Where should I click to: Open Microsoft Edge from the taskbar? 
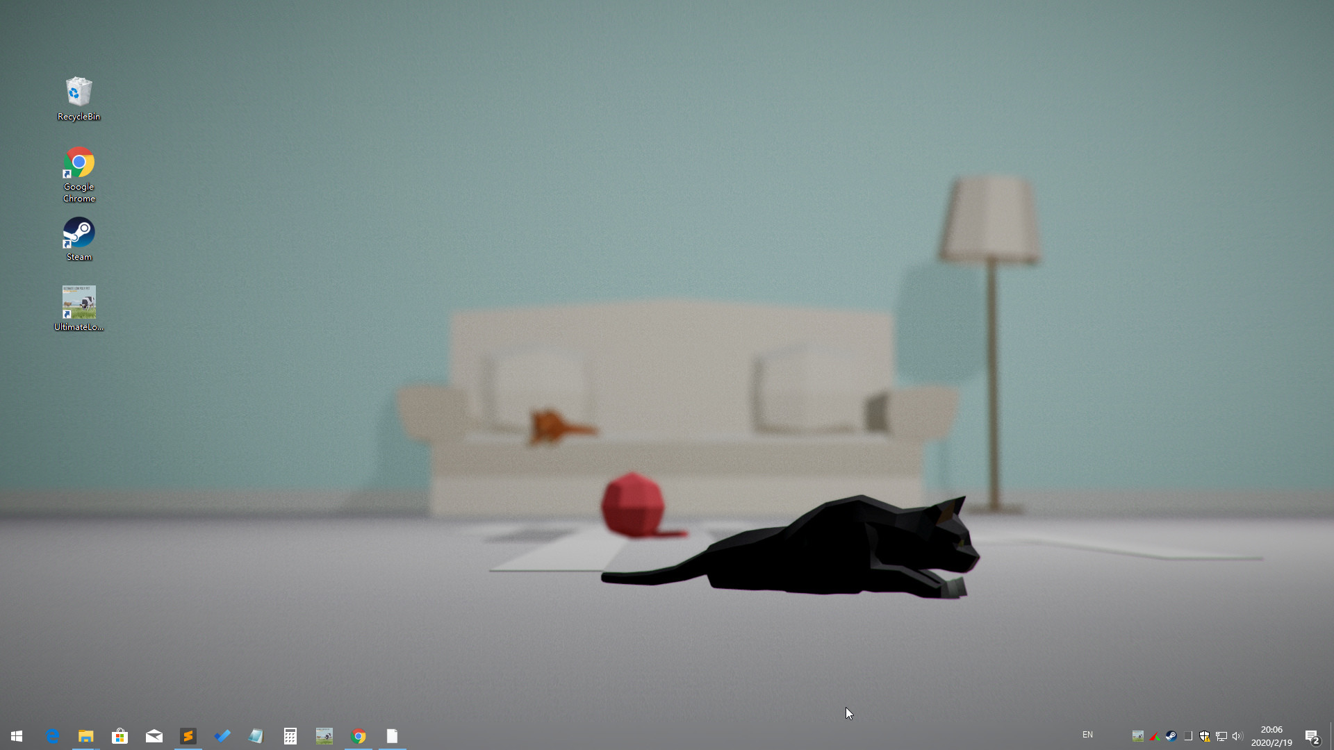pos(52,736)
